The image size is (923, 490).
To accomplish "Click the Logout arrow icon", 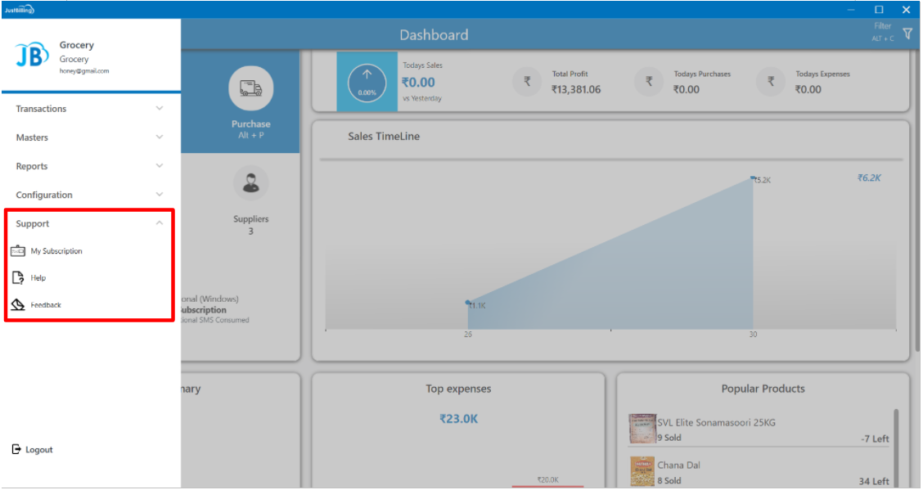I will (16, 449).
